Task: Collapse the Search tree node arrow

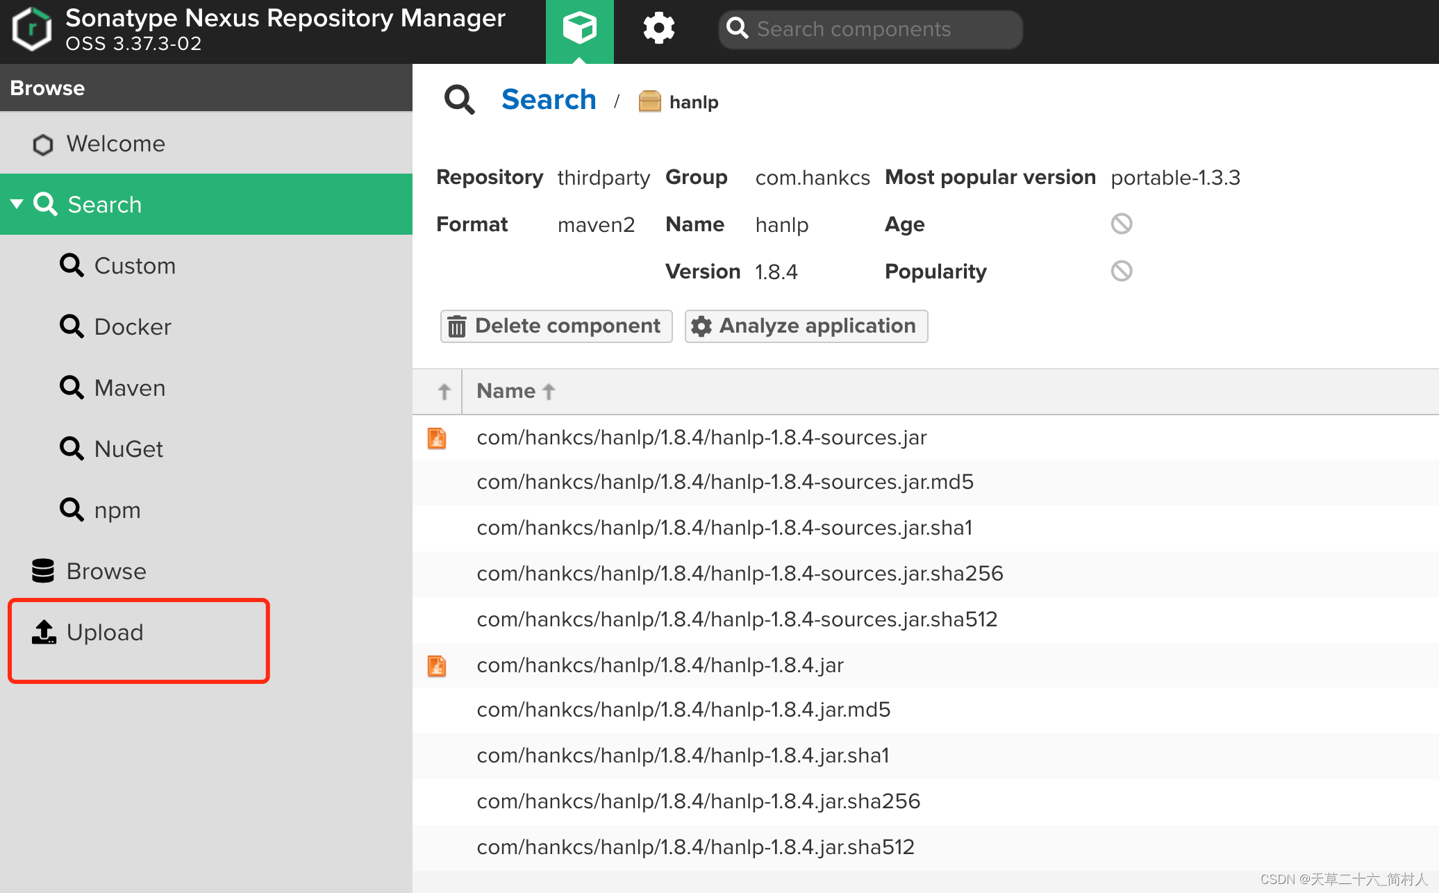Action: (17, 204)
